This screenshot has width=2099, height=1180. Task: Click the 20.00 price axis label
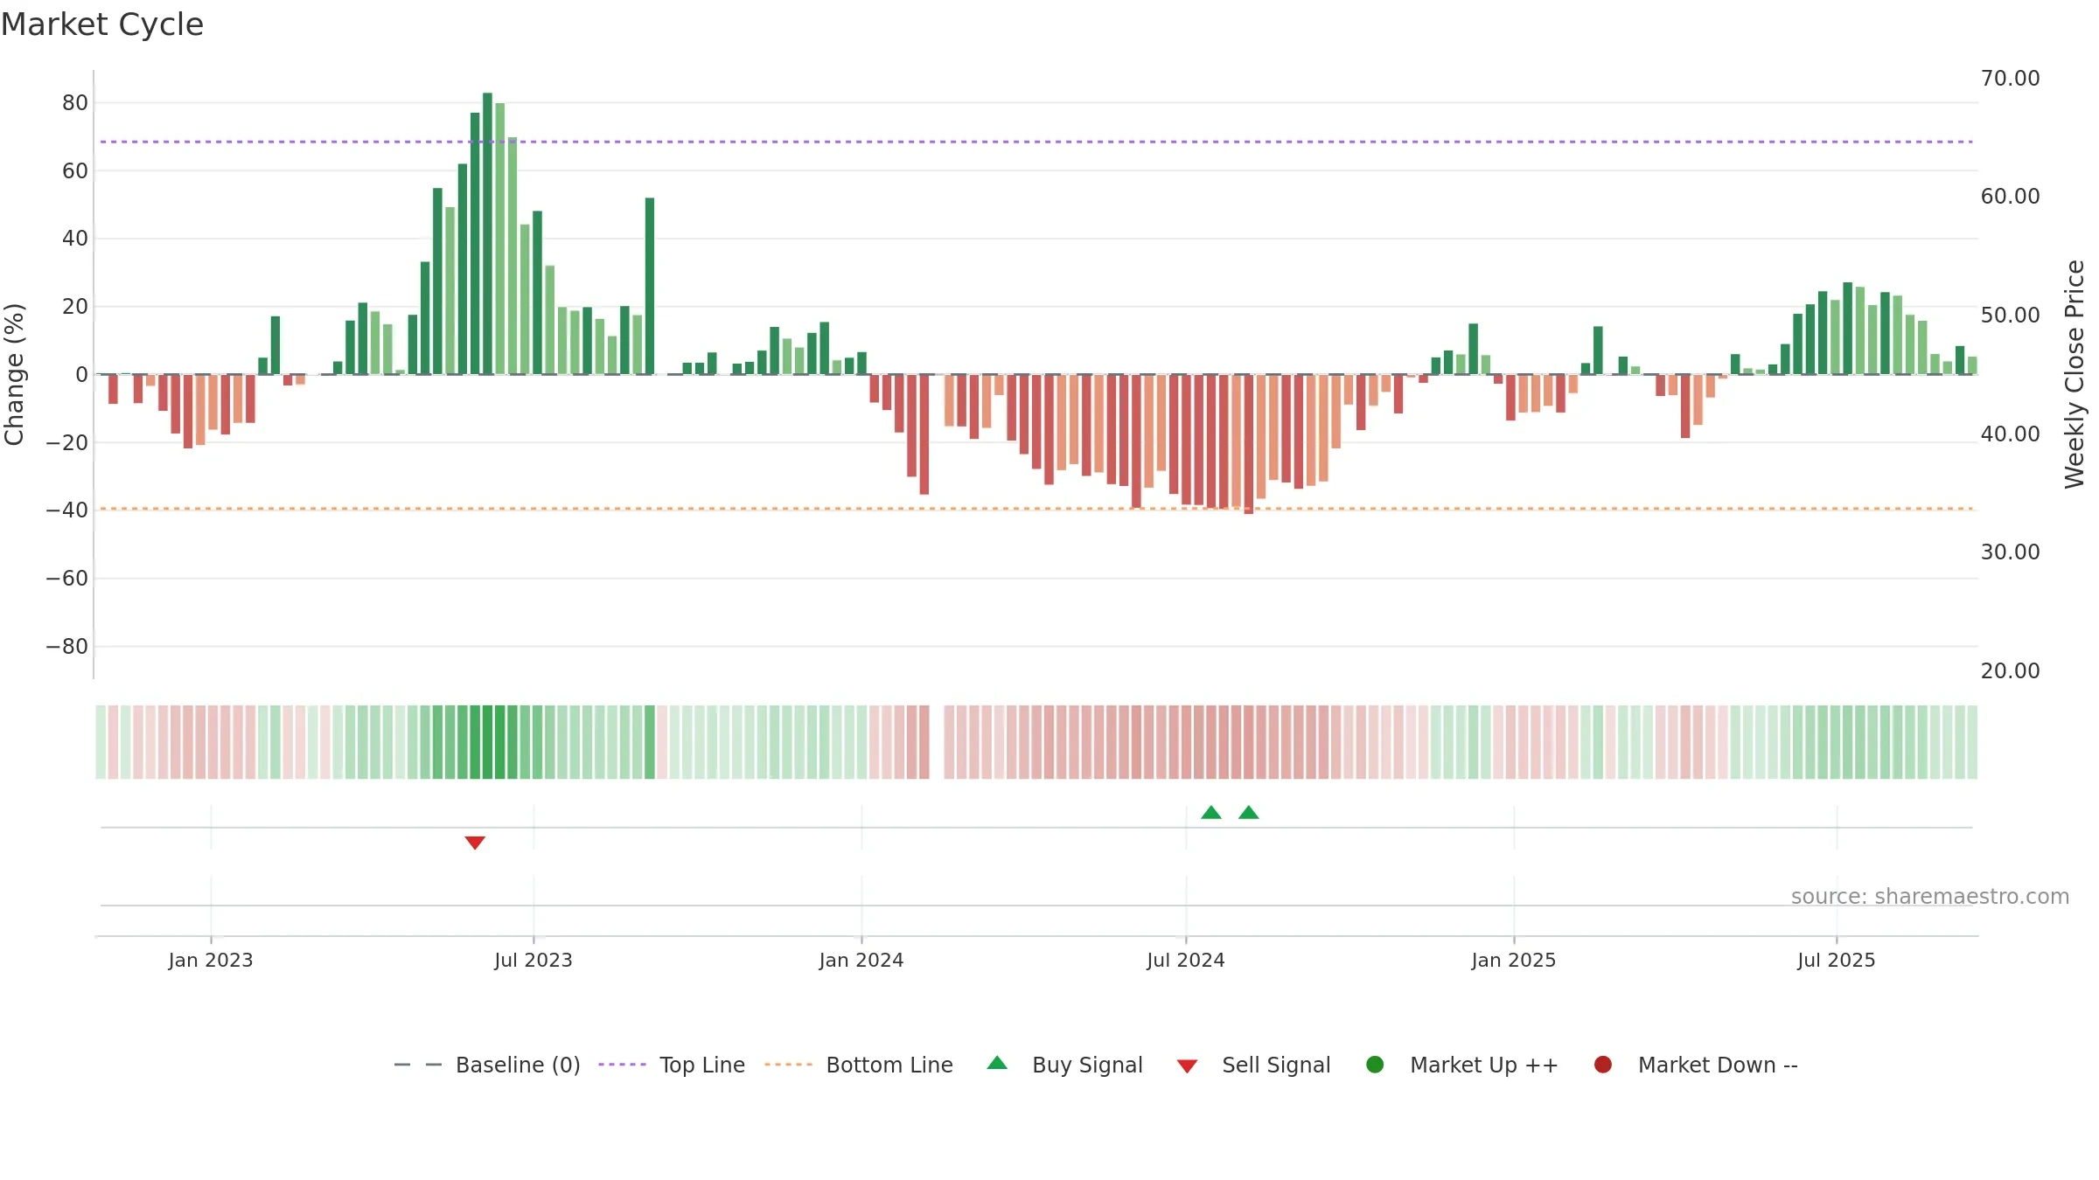coord(2010,671)
